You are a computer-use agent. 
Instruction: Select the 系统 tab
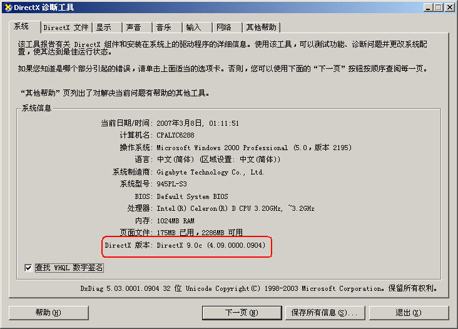click(25, 26)
